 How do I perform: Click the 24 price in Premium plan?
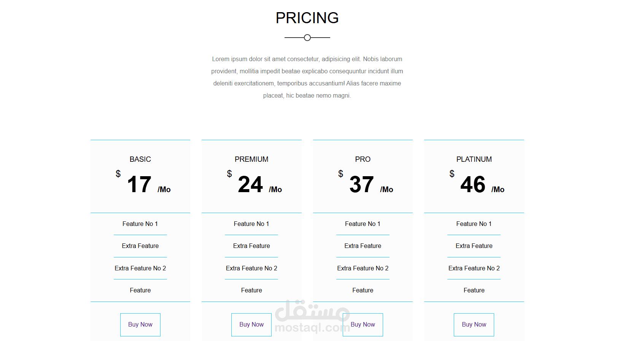click(x=250, y=185)
